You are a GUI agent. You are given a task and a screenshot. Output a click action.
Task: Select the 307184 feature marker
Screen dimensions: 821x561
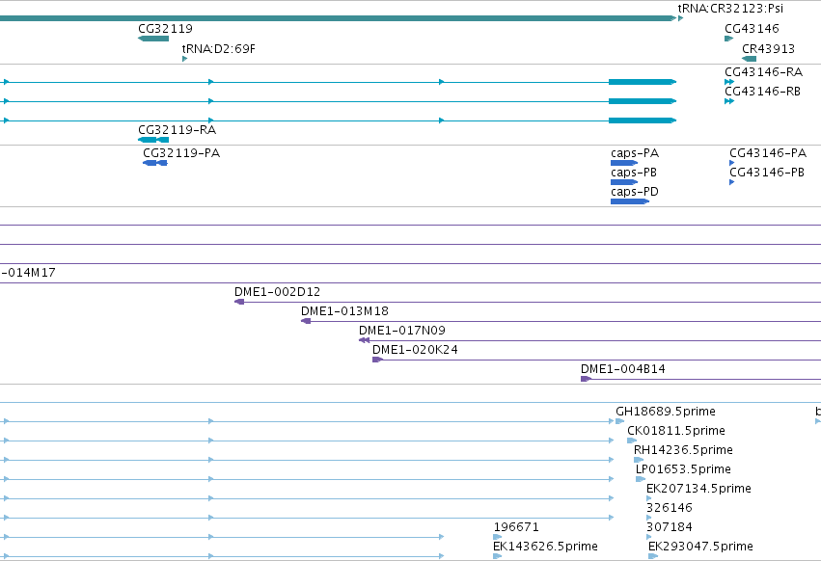coord(649,537)
